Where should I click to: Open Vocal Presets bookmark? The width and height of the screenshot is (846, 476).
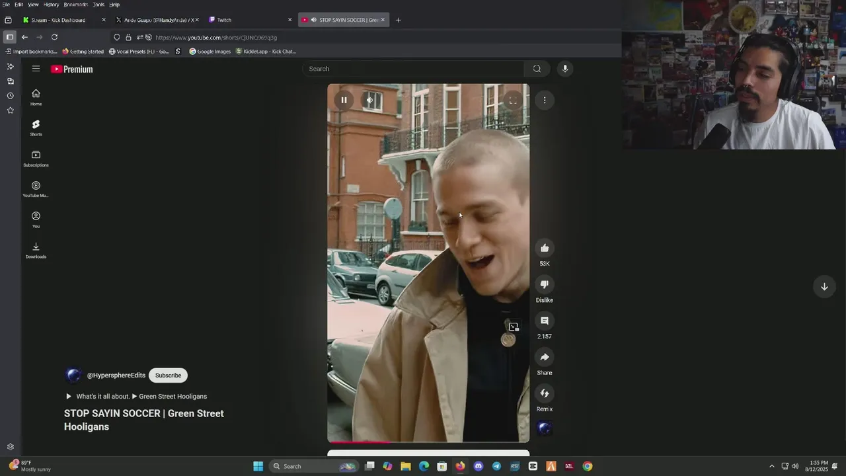click(139, 52)
